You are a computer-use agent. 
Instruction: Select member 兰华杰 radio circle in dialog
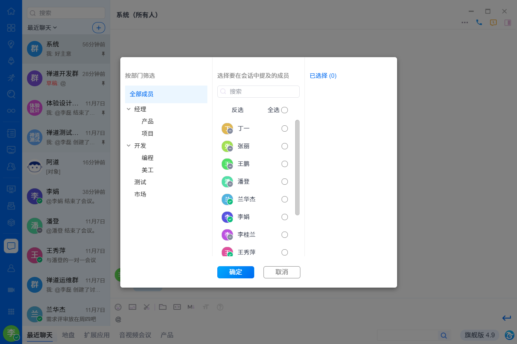285,199
